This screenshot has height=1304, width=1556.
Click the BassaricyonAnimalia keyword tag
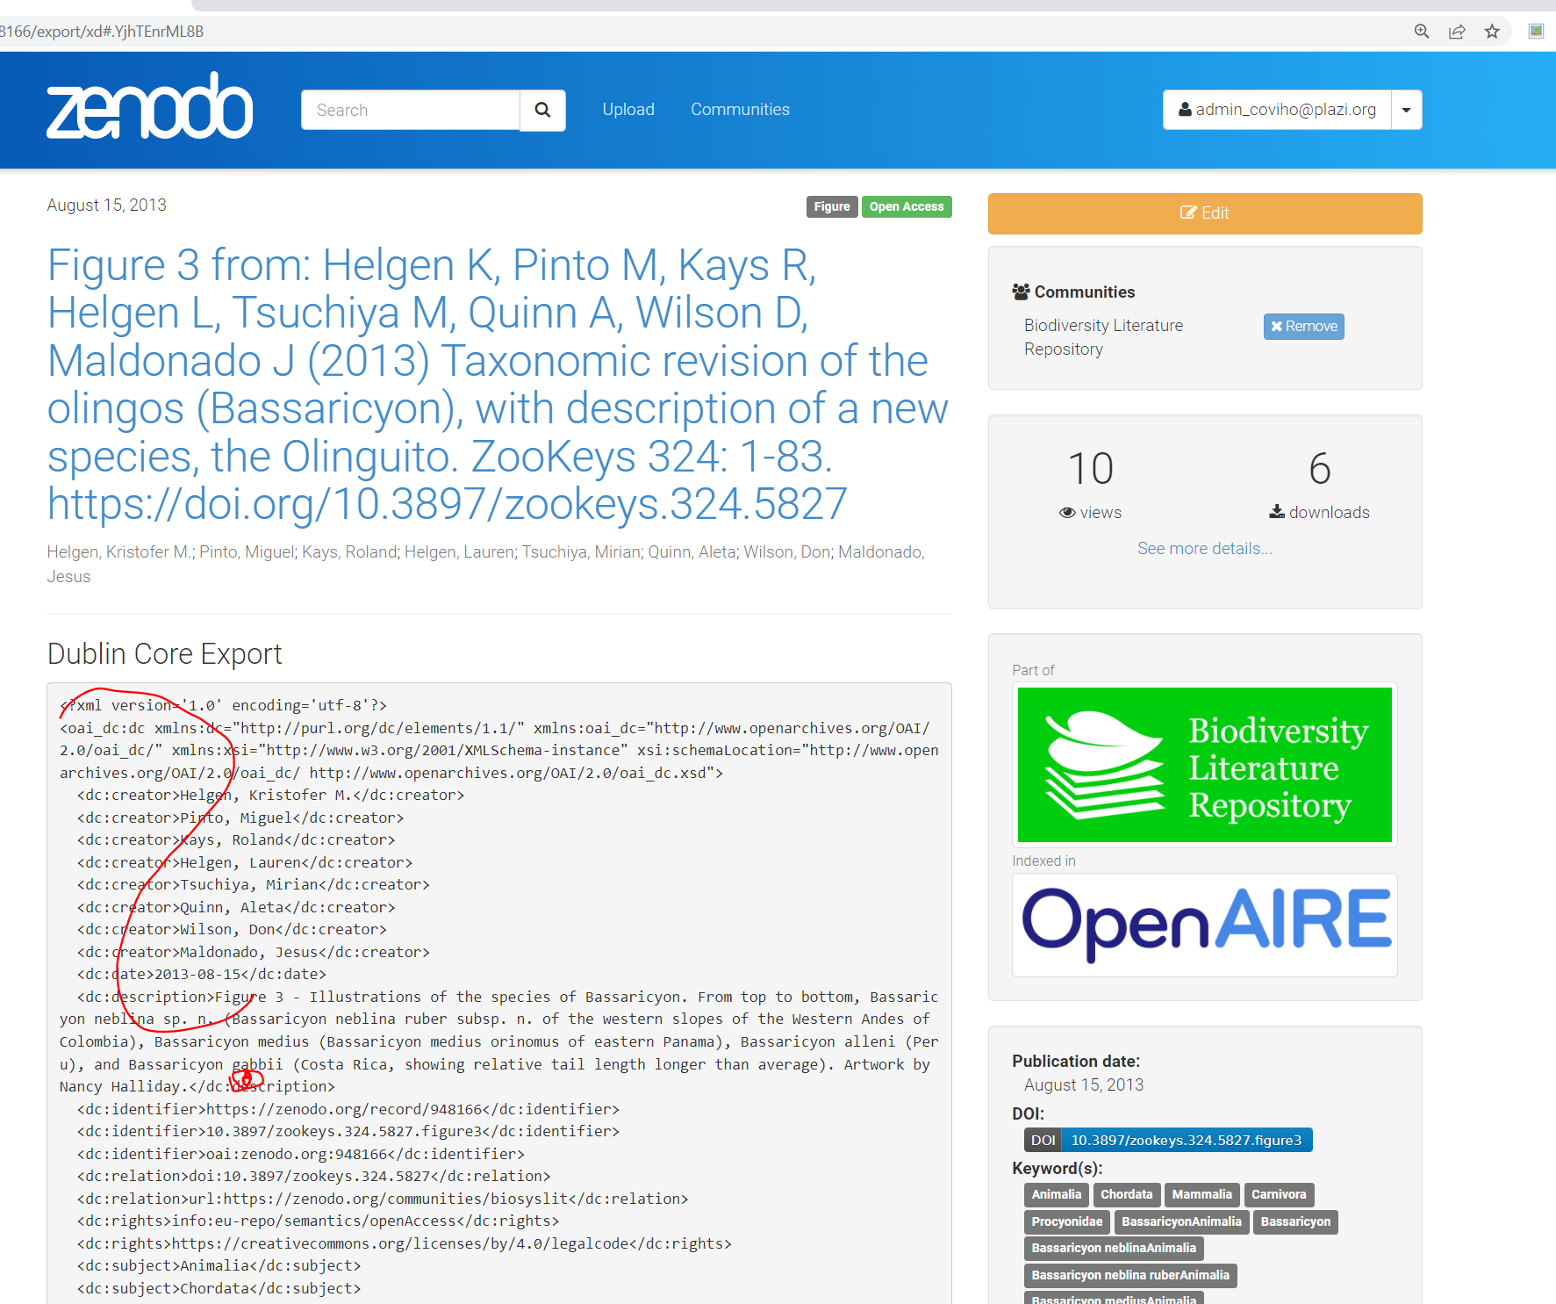coord(1181,1222)
